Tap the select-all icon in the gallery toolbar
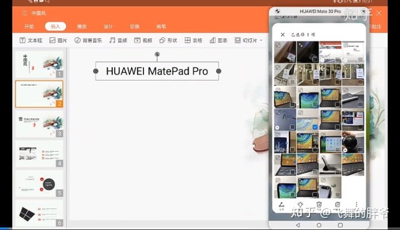The height and width of the screenshot is (230, 400). (x=338, y=205)
